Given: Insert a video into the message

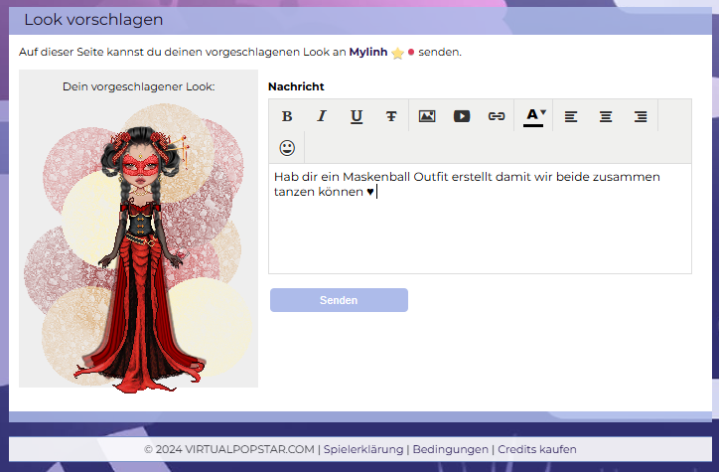Looking at the screenshot, I should coord(462,116).
